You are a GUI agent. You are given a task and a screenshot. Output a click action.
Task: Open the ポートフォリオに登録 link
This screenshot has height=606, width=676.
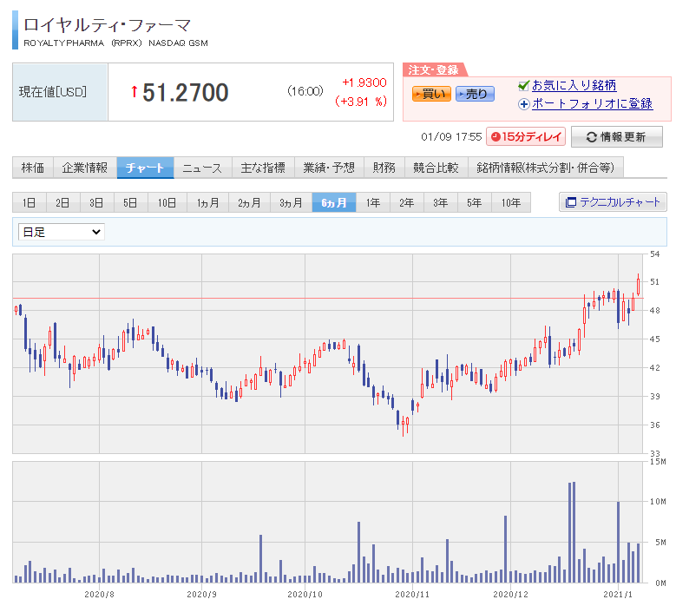(592, 103)
